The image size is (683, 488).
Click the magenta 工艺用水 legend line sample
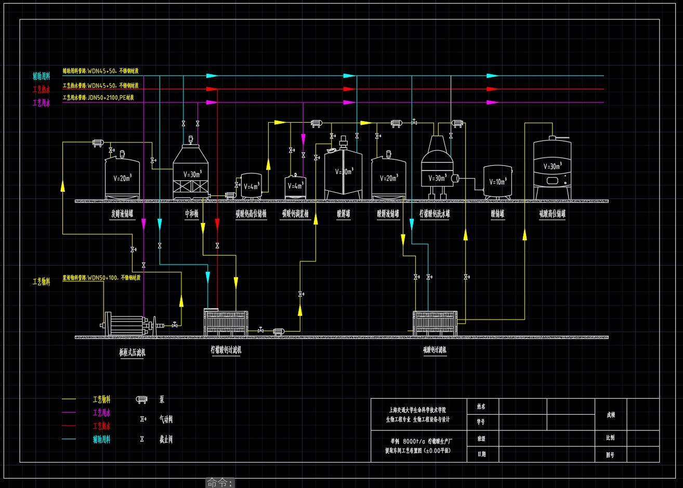(x=69, y=413)
